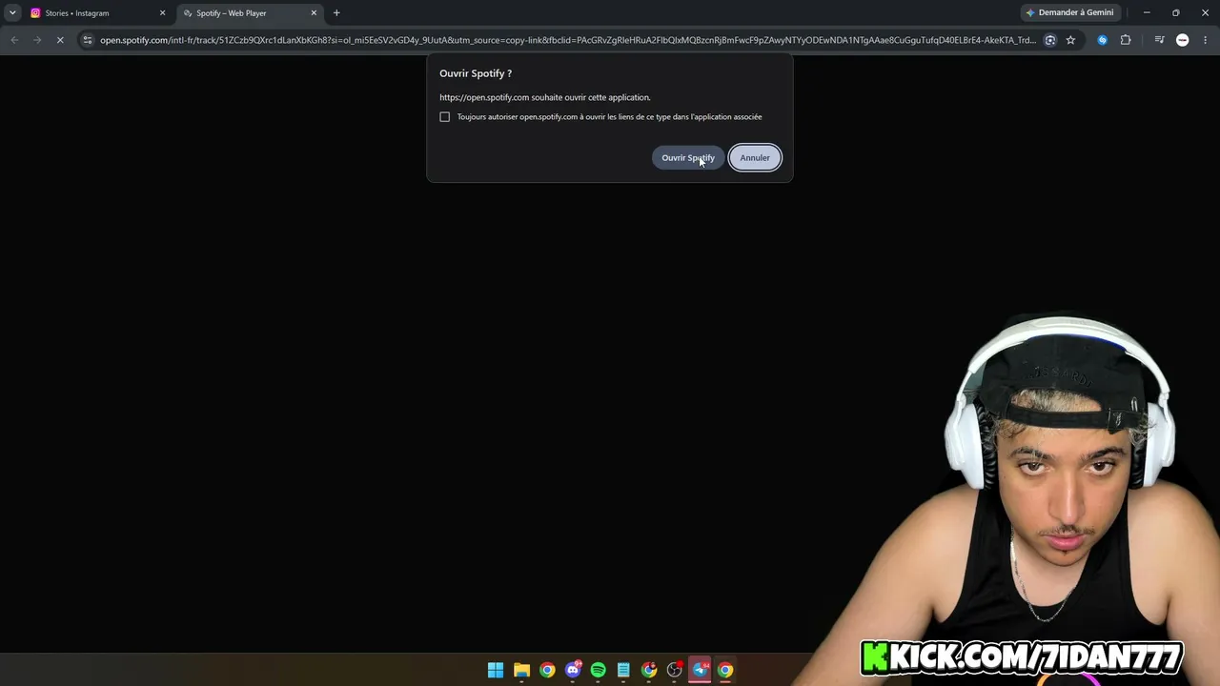Cancel the dialog with Annuler

point(755,158)
